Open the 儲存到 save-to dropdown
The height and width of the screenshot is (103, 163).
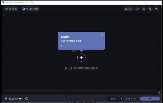pyautogui.click(x=115, y=99)
